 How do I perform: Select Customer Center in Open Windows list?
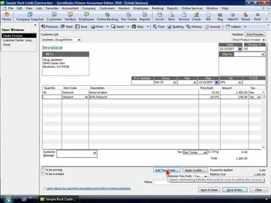tap(19, 40)
